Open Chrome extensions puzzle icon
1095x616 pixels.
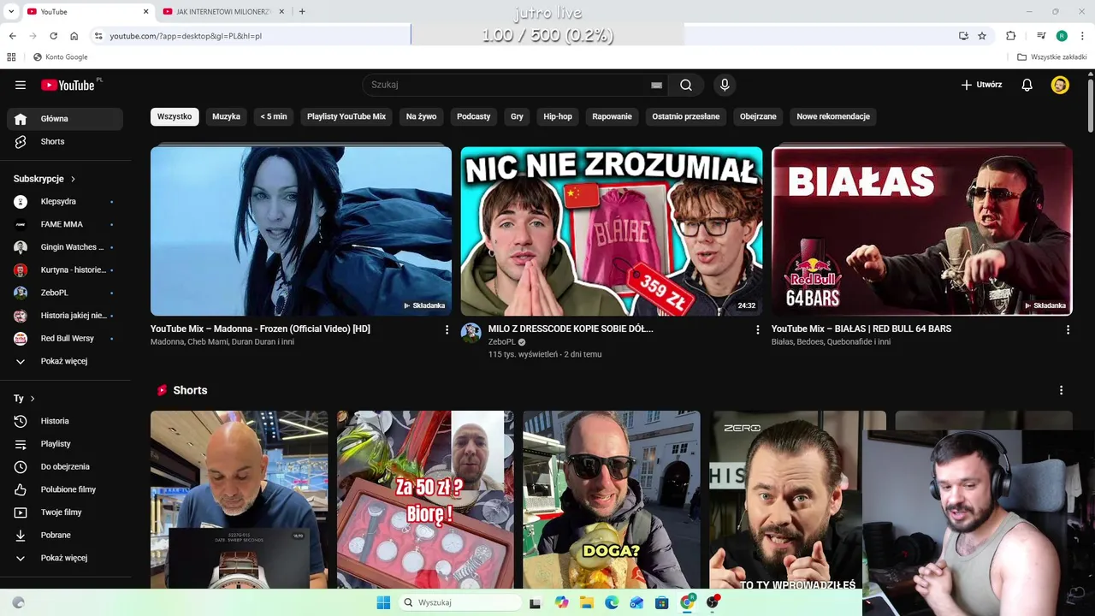pyautogui.click(x=1011, y=36)
